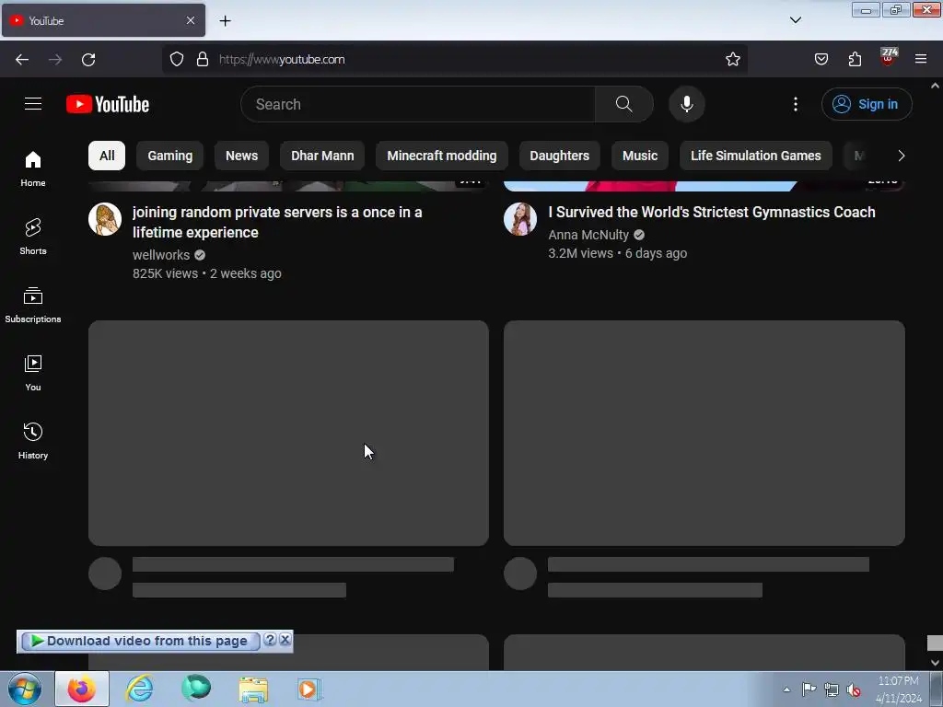The width and height of the screenshot is (943, 707).
Task: Select the YouTube browser tab
Action: [x=103, y=20]
